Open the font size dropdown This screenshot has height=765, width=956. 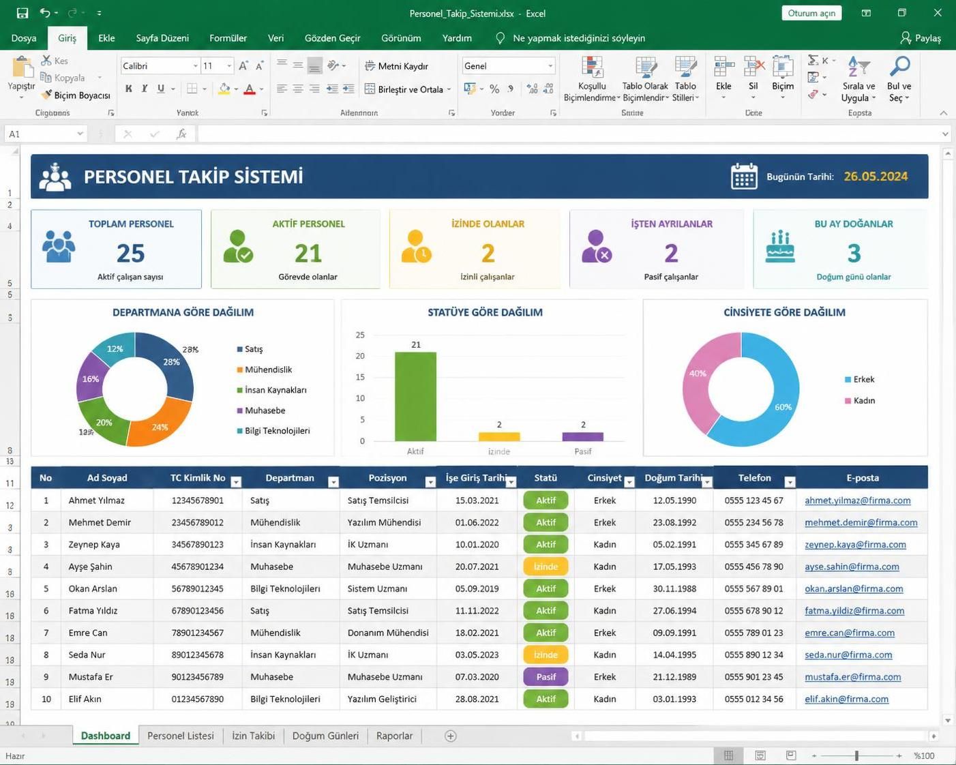pos(229,66)
